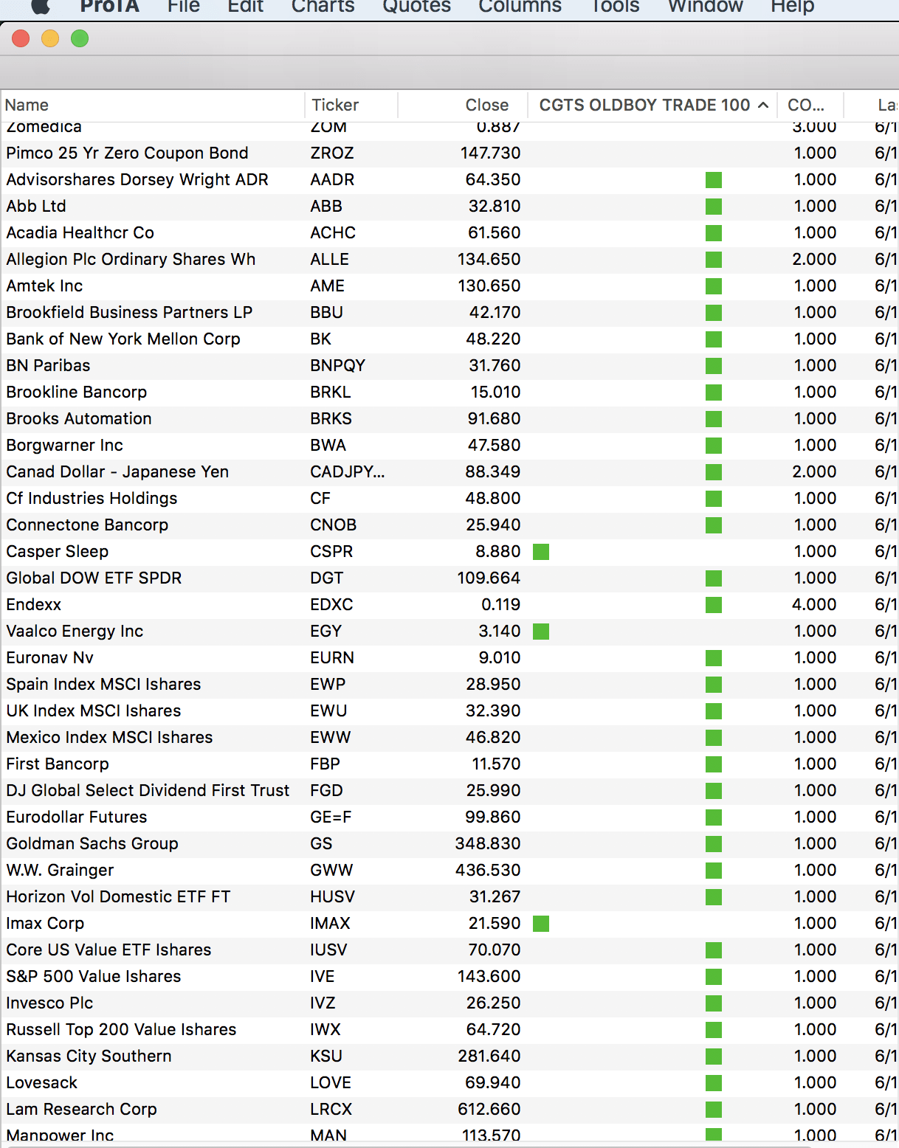Select Allegion Plc Ordinary Shares Wh
The image size is (899, 1148).
click(x=449, y=260)
